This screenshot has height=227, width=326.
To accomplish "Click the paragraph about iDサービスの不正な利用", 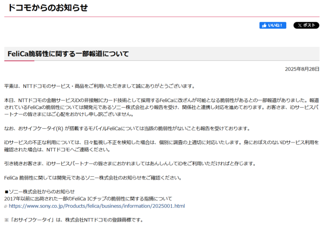I will click(x=161, y=146).
